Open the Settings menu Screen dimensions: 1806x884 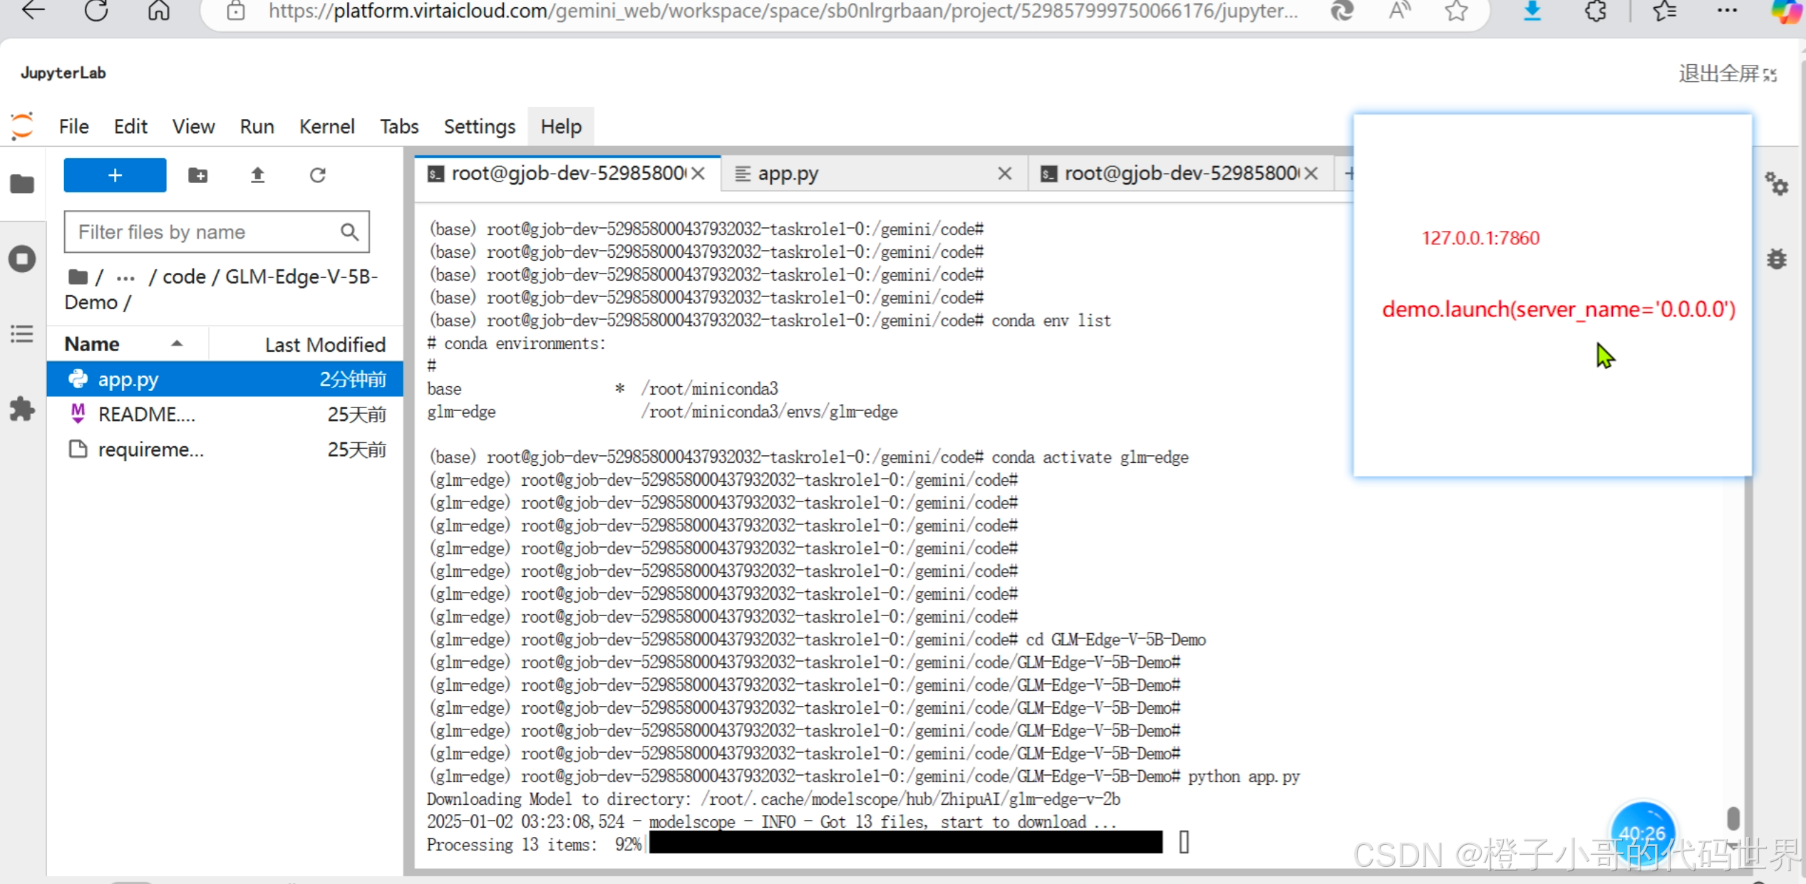click(479, 127)
